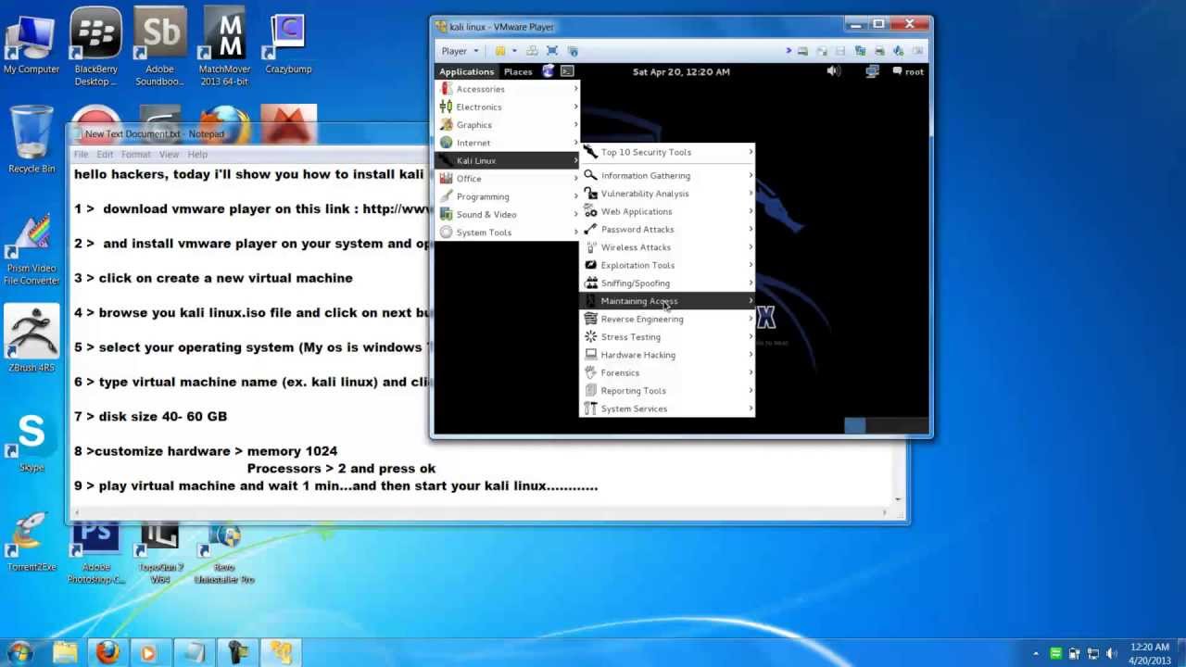Image resolution: width=1186 pixels, height=667 pixels.
Task: Expand the Sound & Video submenu
Action: point(508,214)
